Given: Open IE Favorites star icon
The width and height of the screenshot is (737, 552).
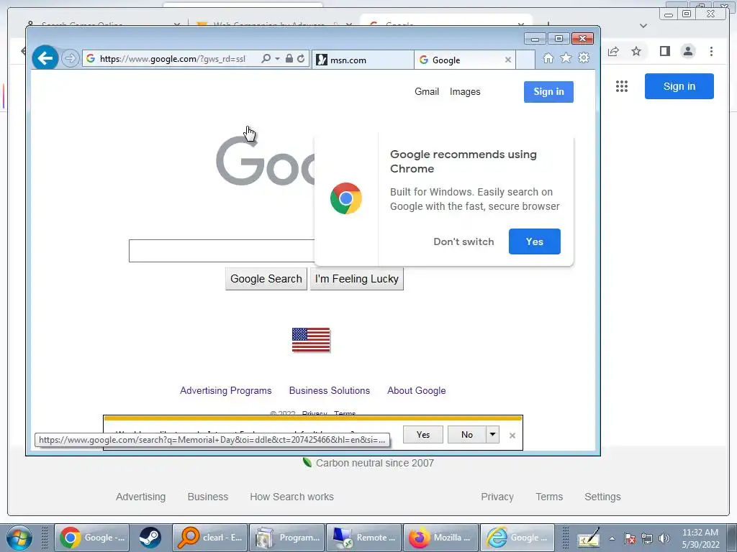Looking at the screenshot, I should pyautogui.click(x=566, y=58).
